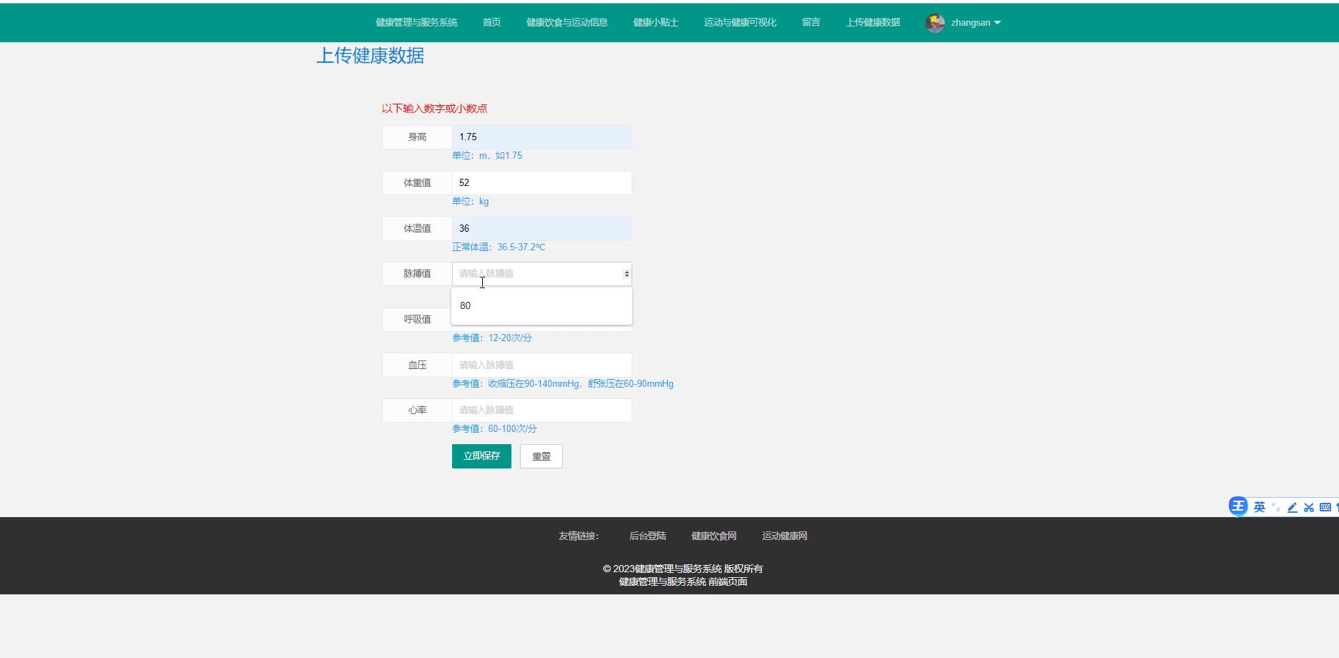Click copyright line © 2023健康管理与服务系统
This screenshot has height=658, width=1339.
682,569
